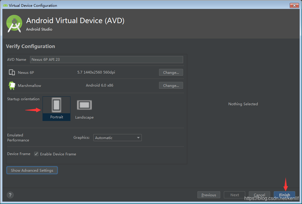Toggle the Enable Device Frame checkbox
Screen dimensions: 302x204
(36, 154)
